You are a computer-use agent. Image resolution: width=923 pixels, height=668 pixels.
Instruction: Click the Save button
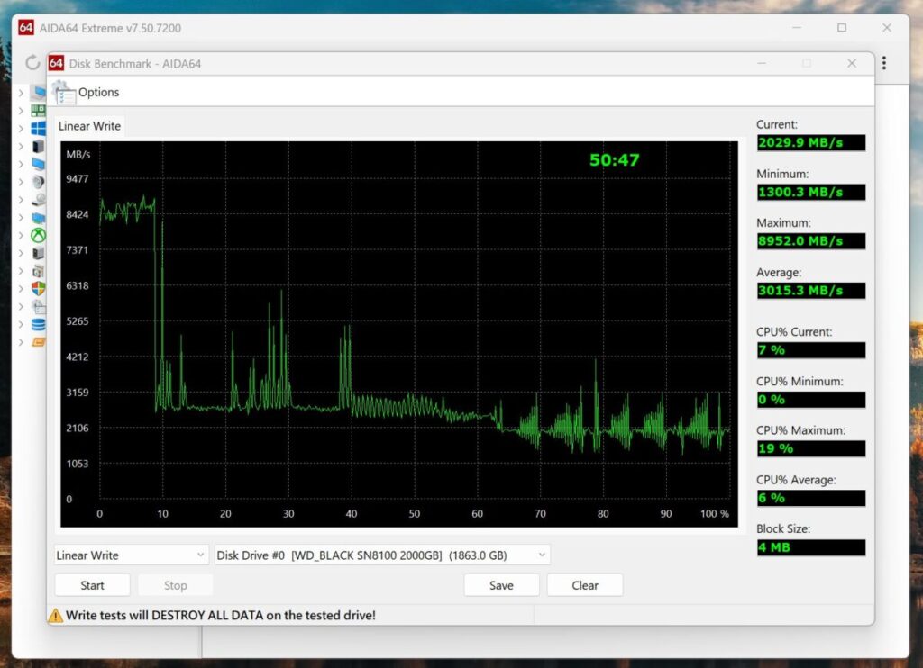pos(501,585)
